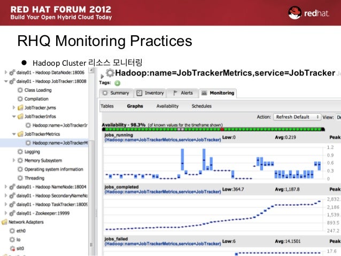Click the tree panel scroll up arrow
This screenshot has width=341, height=256.
pos(91,70)
